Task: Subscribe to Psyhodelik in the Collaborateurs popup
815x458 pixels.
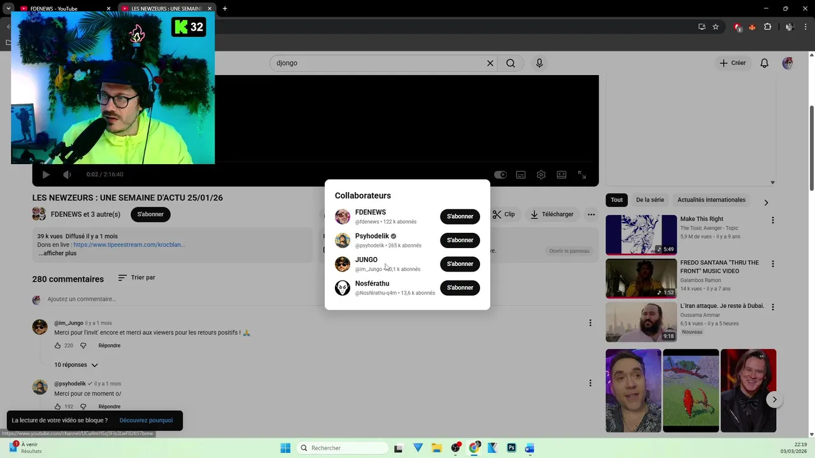Action: pos(460,240)
